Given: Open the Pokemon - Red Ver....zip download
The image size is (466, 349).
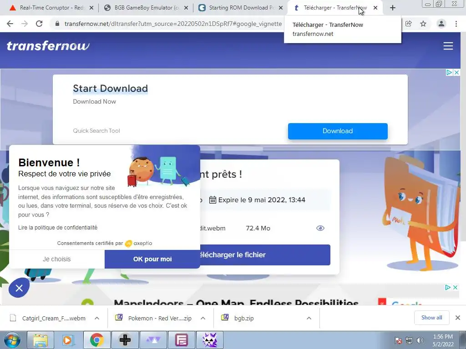Looking at the screenshot, I should pyautogui.click(x=154, y=318).
